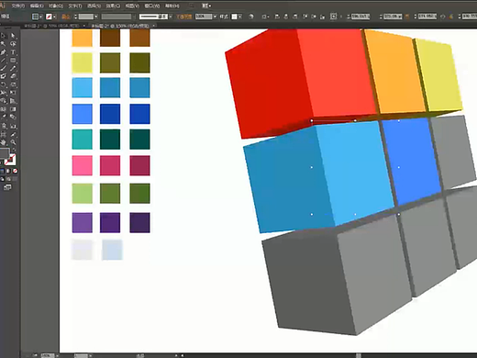Click the Transform reference point icon
This screenshot has height=358, width=477.
334,17
